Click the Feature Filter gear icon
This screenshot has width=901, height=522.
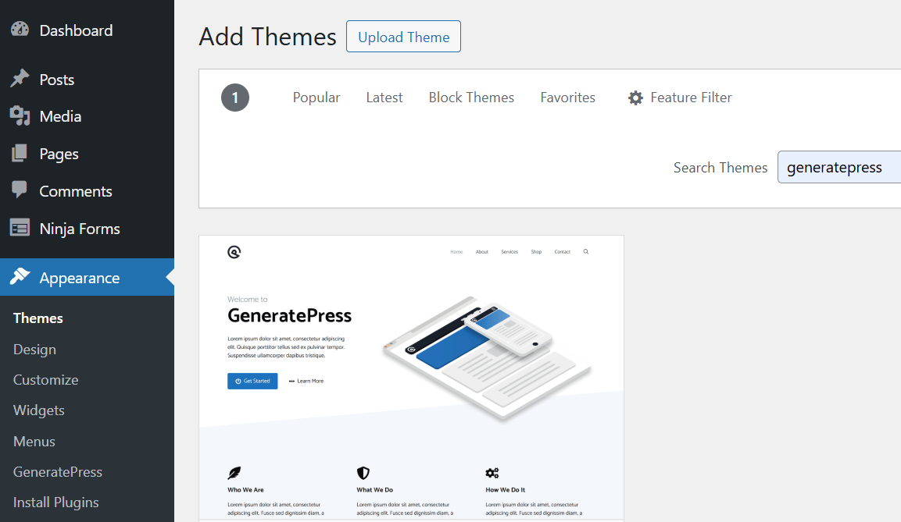coord(635,98)
